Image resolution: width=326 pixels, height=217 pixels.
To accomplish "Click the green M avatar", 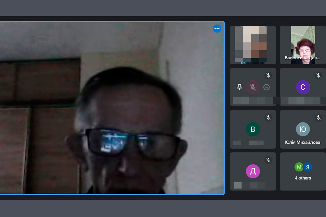I will point(299,167).
